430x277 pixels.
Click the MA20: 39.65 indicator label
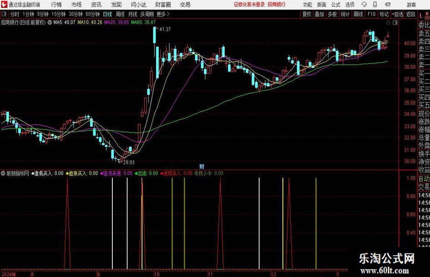(116, 22)
